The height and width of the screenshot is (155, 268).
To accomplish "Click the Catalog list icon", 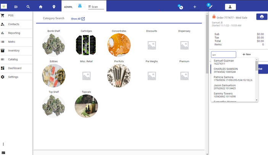I will pos(3,59).
